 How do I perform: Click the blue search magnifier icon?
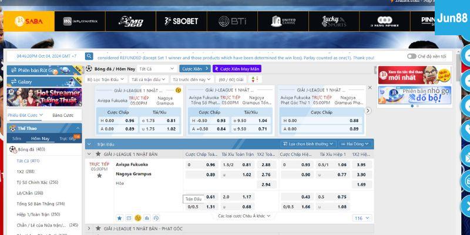[89, 56]
